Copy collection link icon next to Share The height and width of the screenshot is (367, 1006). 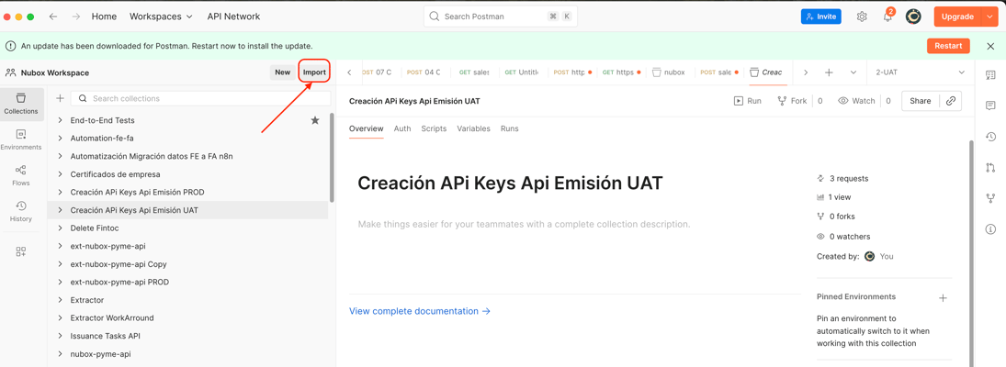951,101
